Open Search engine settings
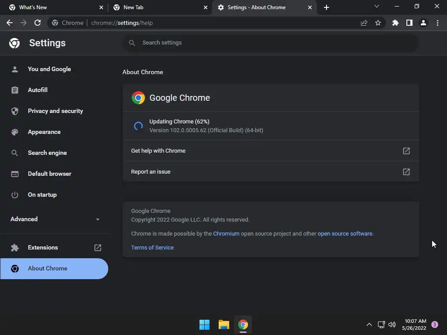Screen dimensions: 447x335 54,153
